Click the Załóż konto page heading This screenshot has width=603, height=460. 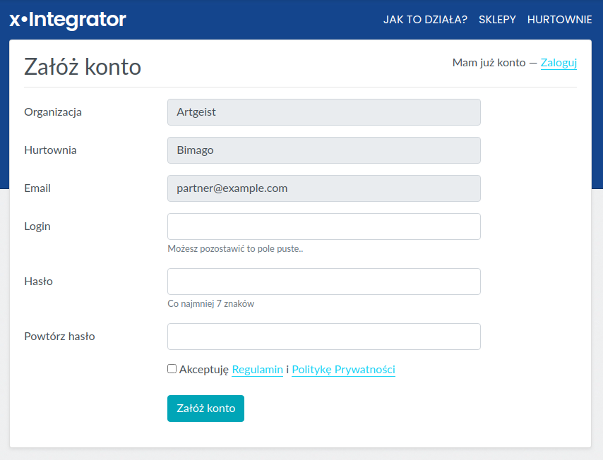click(x=83, y=67)
